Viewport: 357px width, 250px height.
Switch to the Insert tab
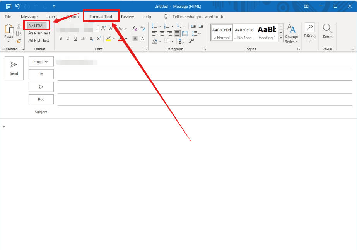51,17
